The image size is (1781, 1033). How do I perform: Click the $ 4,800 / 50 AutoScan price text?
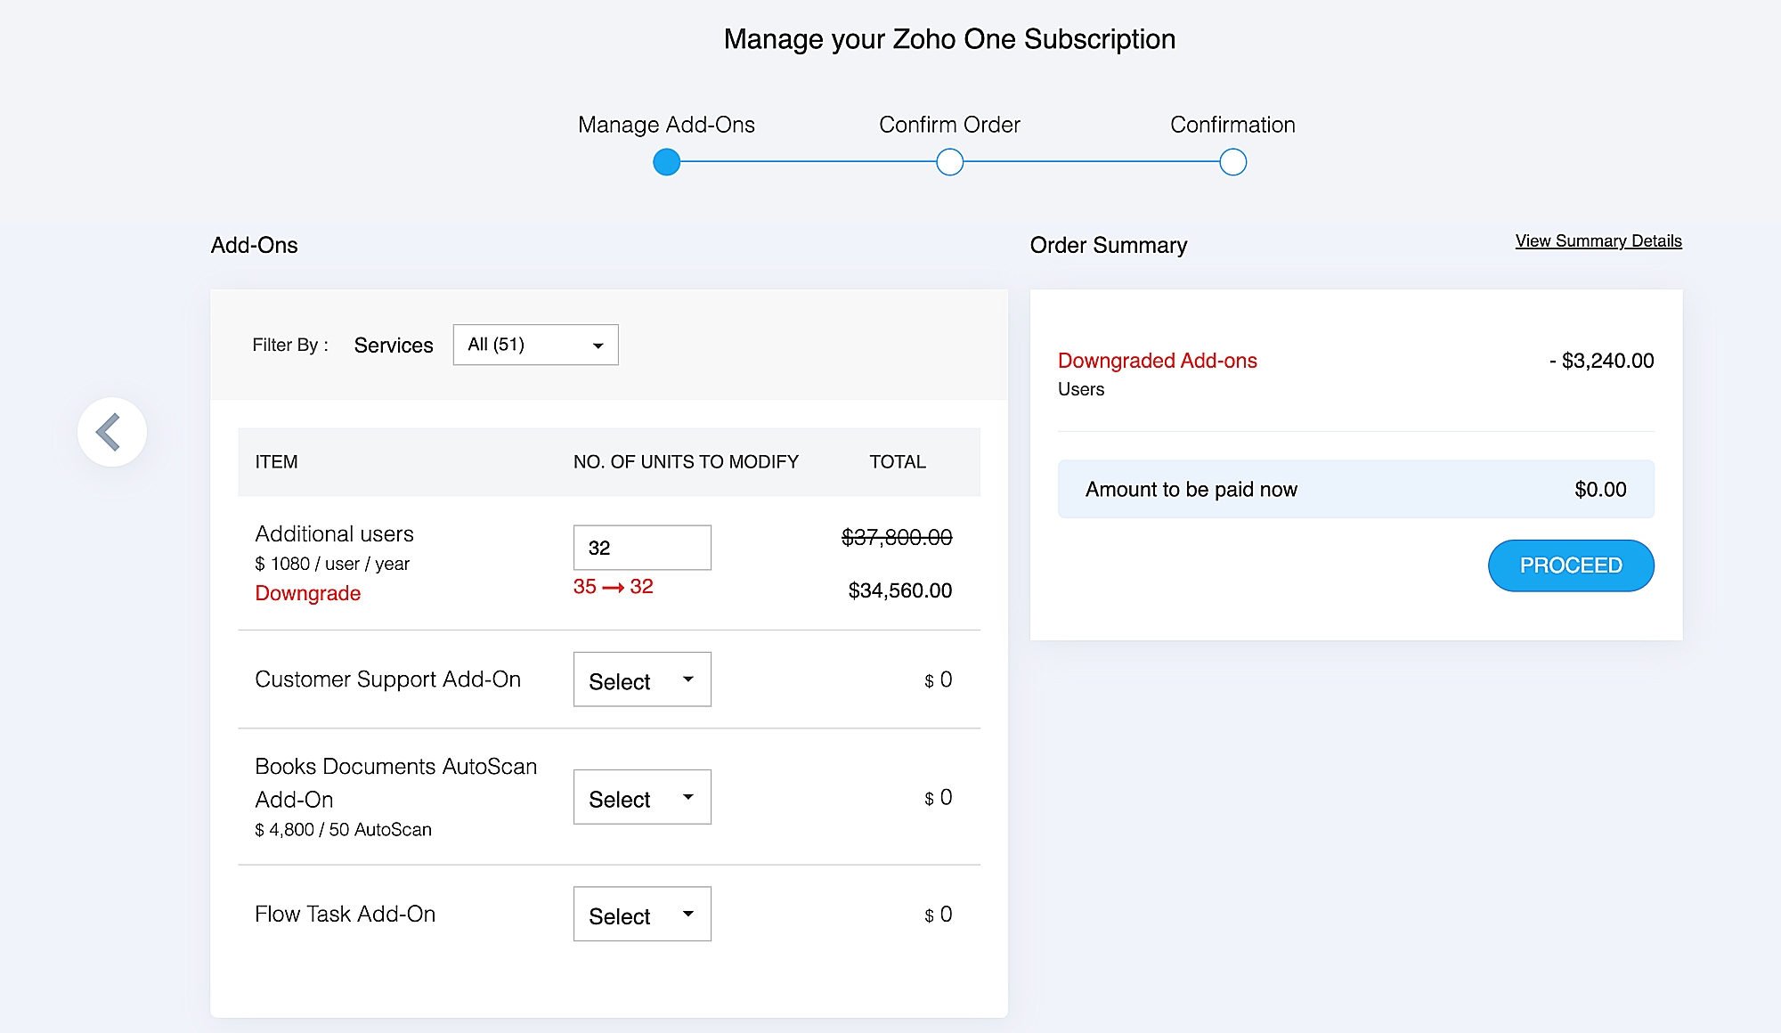pos(343,830)
